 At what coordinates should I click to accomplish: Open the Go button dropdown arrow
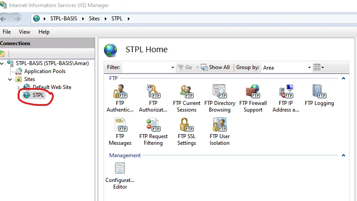pos(197,67)
